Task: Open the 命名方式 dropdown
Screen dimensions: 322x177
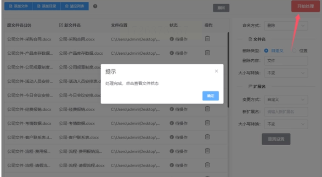Action: 286,26
